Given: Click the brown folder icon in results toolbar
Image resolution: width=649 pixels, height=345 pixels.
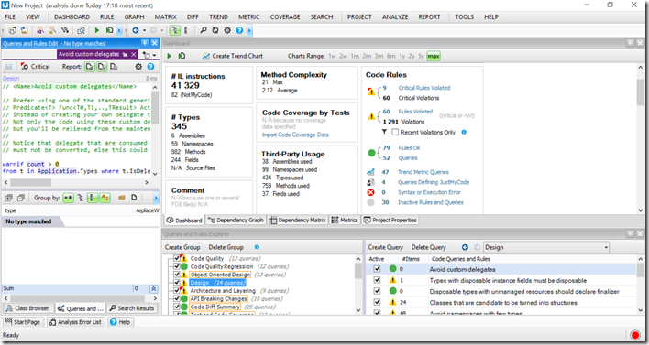Looking at the screenshot, I should click(x=121, y=198).
